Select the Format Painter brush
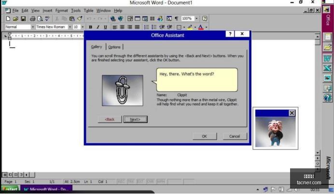334x194 pixels. 80,18
